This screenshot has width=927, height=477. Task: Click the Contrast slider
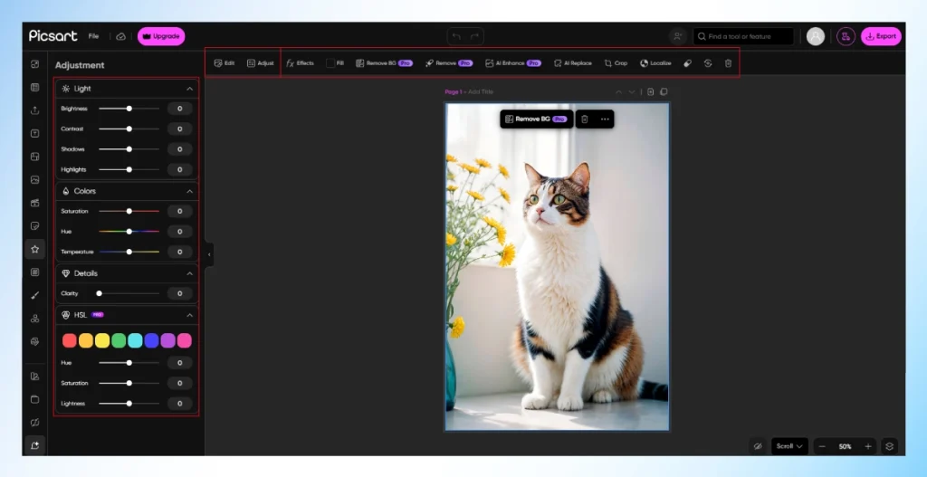point(129,129)
